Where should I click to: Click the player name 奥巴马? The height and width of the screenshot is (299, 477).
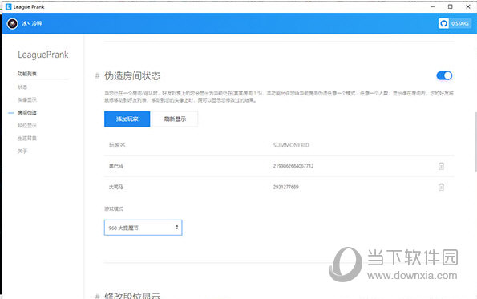coord(116,166)
